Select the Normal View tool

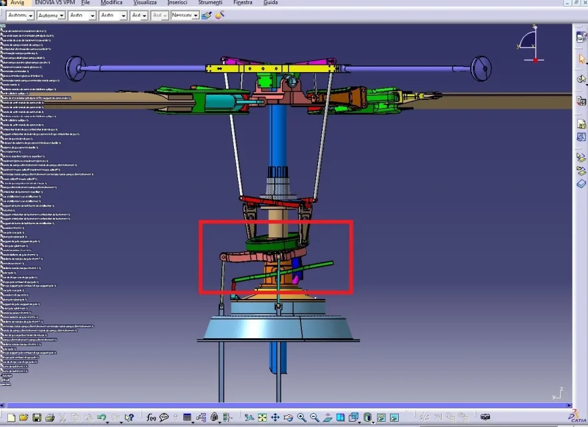(x=328, y=417)
